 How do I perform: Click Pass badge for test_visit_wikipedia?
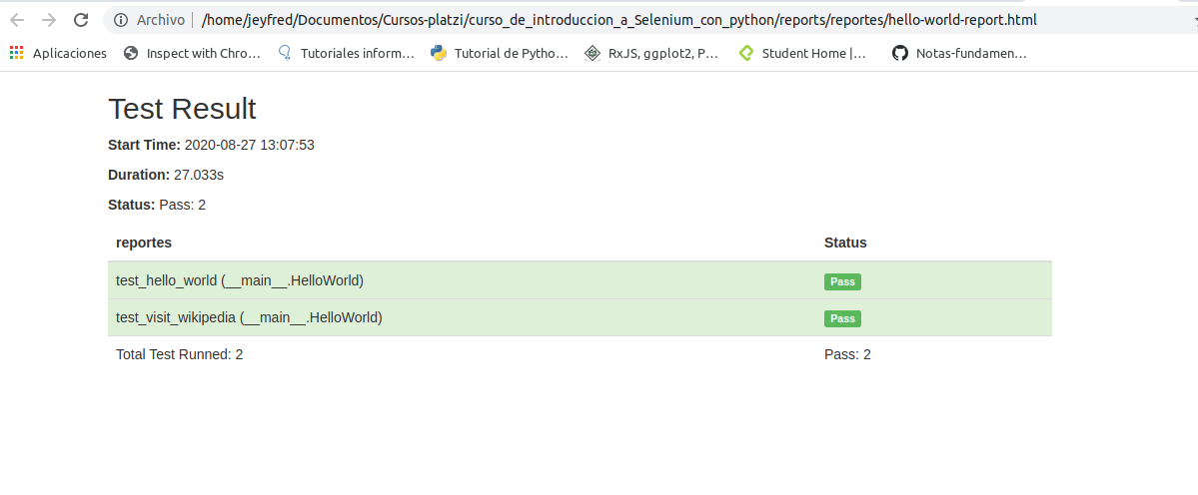842,318
